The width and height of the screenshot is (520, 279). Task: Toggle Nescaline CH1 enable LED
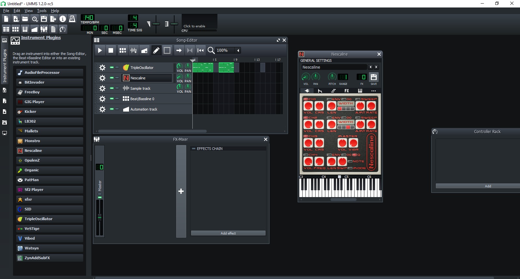click(x=305, y=99)
